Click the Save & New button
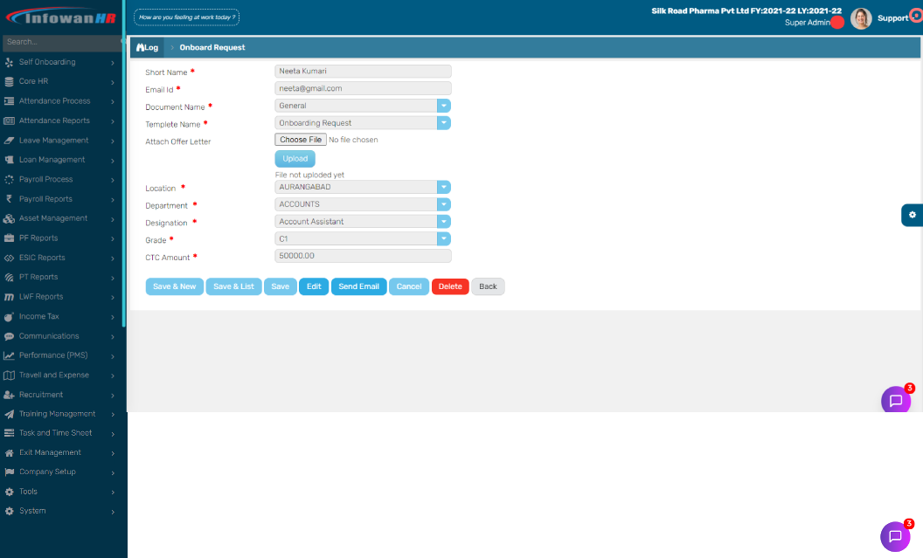923x558 pixels. (x=174, y=286)
